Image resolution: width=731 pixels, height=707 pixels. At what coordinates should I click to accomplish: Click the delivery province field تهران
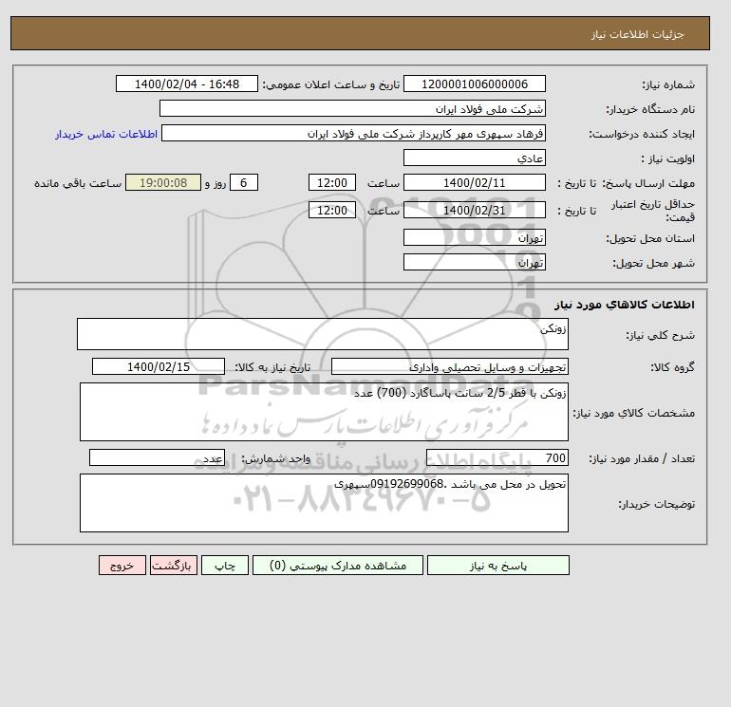(x=474, y=237)
